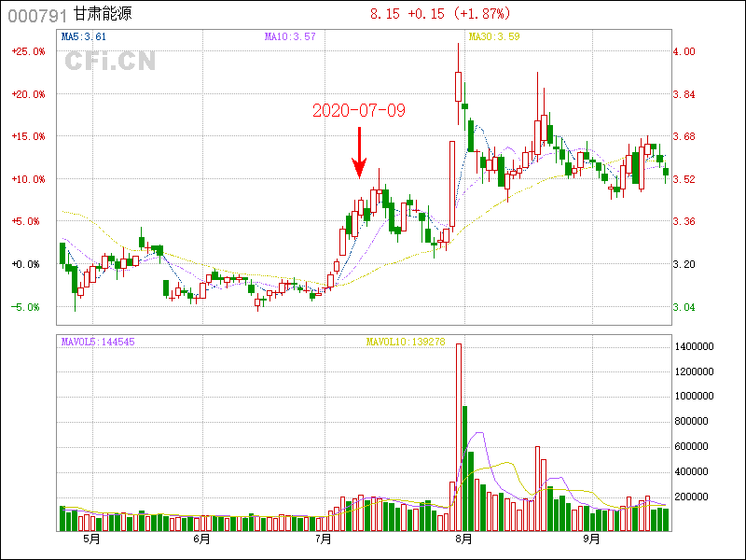Screen dimensions: 746x560
Task: Click the MAVOL5:144545 volume label
Action: pos(98,343)
